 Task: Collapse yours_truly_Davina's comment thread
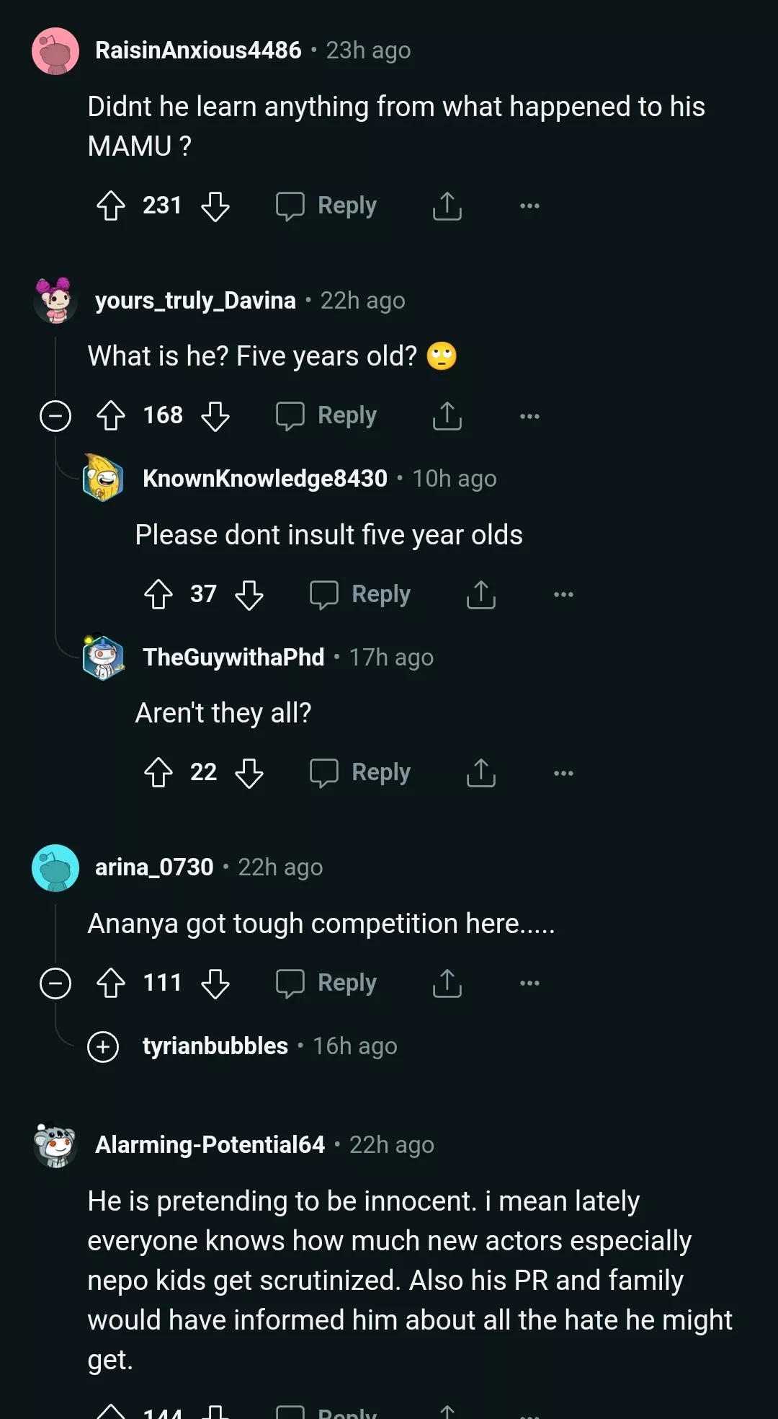click(x=55, y=416)
